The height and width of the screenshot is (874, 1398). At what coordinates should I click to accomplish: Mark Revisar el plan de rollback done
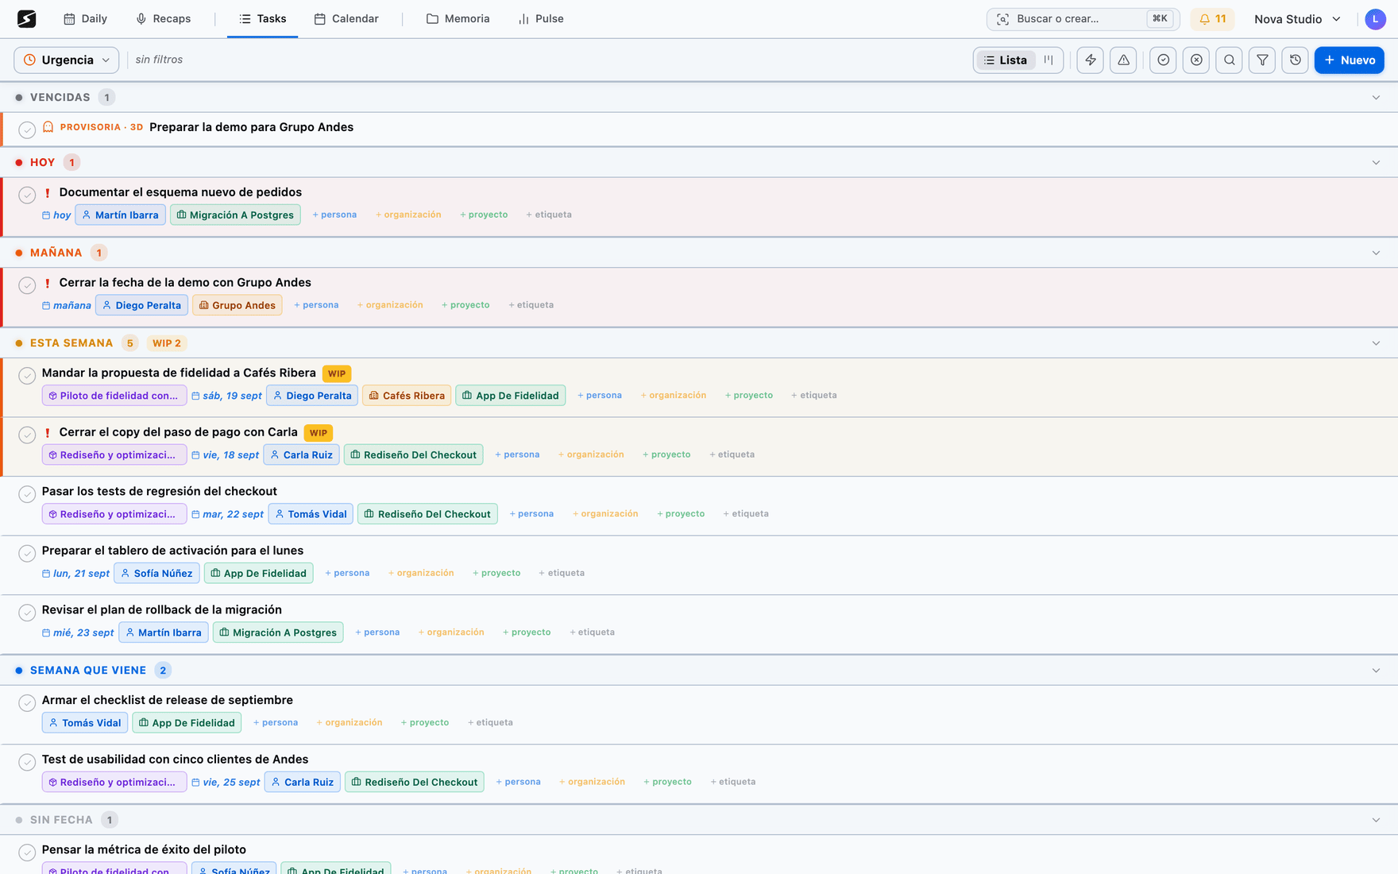point(27,613)
